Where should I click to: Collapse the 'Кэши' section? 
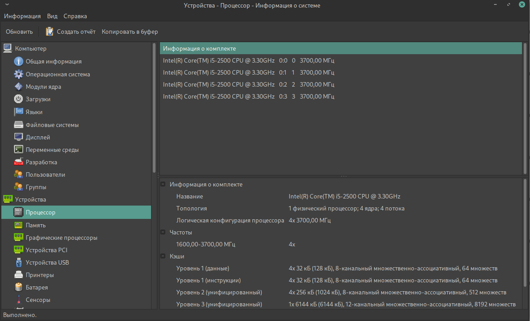[x=163, y=256]
